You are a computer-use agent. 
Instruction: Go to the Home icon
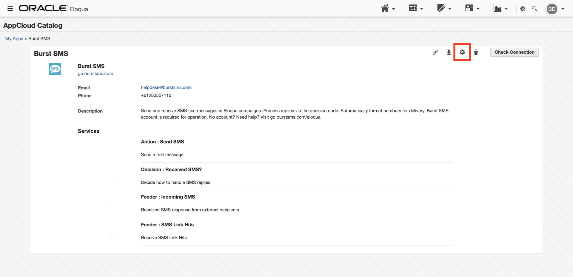(385, 8)
